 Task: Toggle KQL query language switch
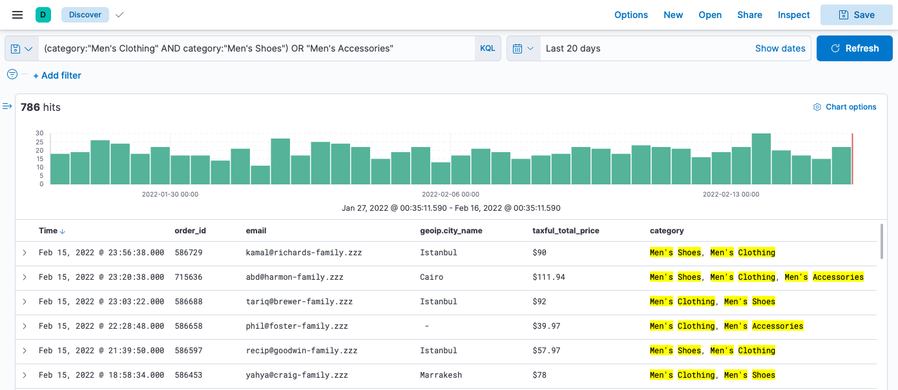click(x=487, y=49)
